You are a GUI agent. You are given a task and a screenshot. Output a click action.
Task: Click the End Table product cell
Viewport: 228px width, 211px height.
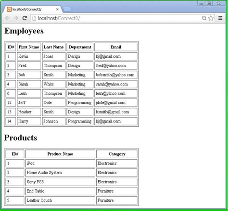point(60,191)
